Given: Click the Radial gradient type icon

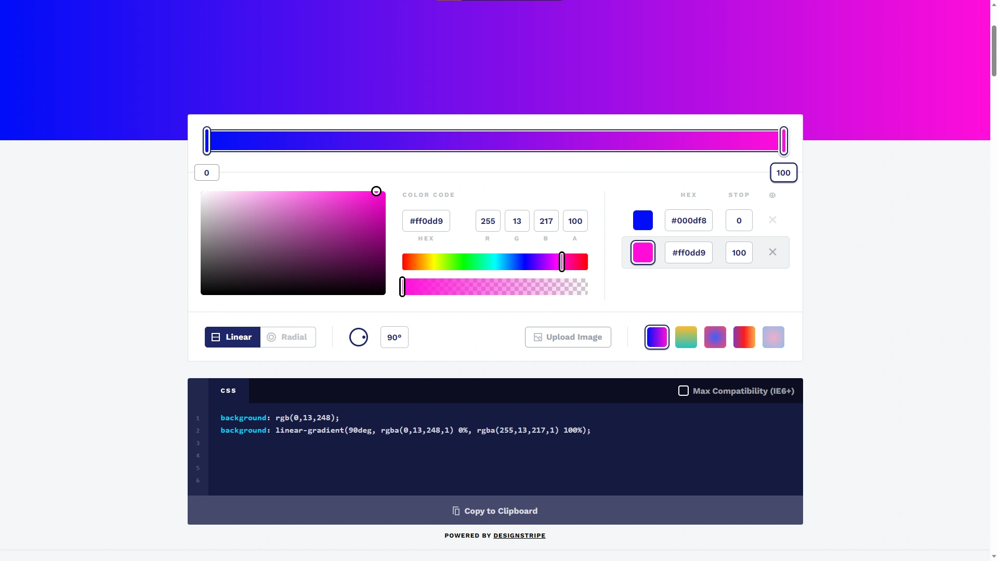Looking at the screenshot, I should 272,337.
